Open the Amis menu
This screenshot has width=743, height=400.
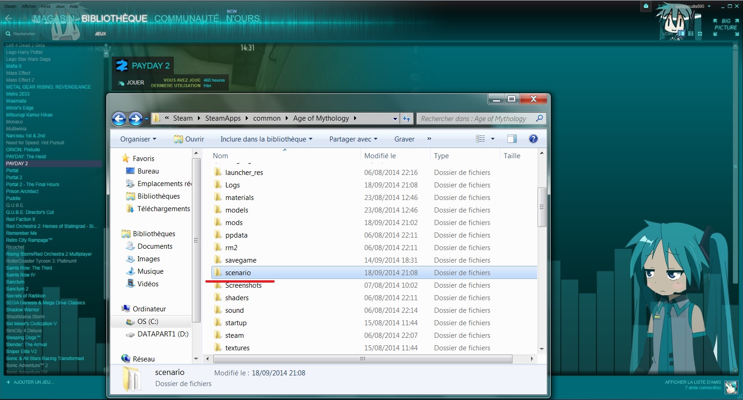(x=46, y=6)
